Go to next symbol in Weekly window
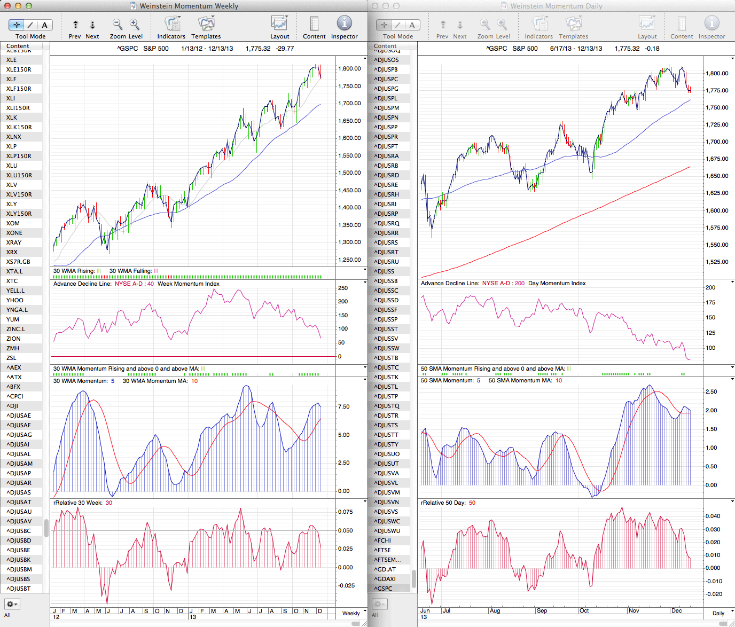 pos(92,25)
